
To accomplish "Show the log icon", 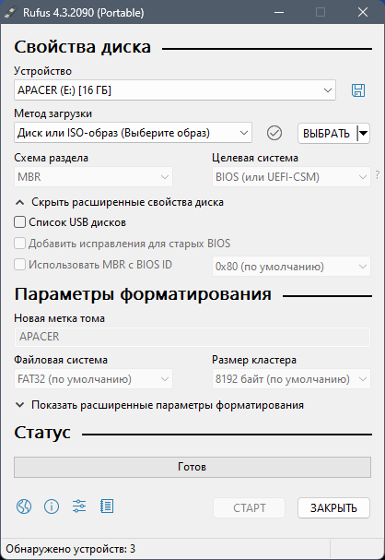I will 107,506.
